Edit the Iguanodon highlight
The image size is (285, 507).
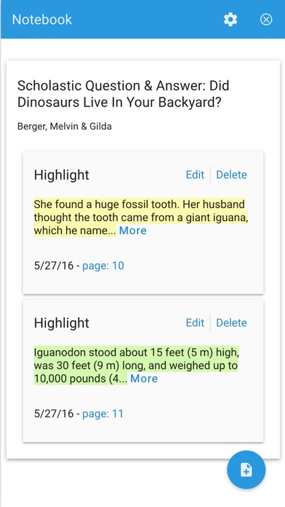click(195, 322)
